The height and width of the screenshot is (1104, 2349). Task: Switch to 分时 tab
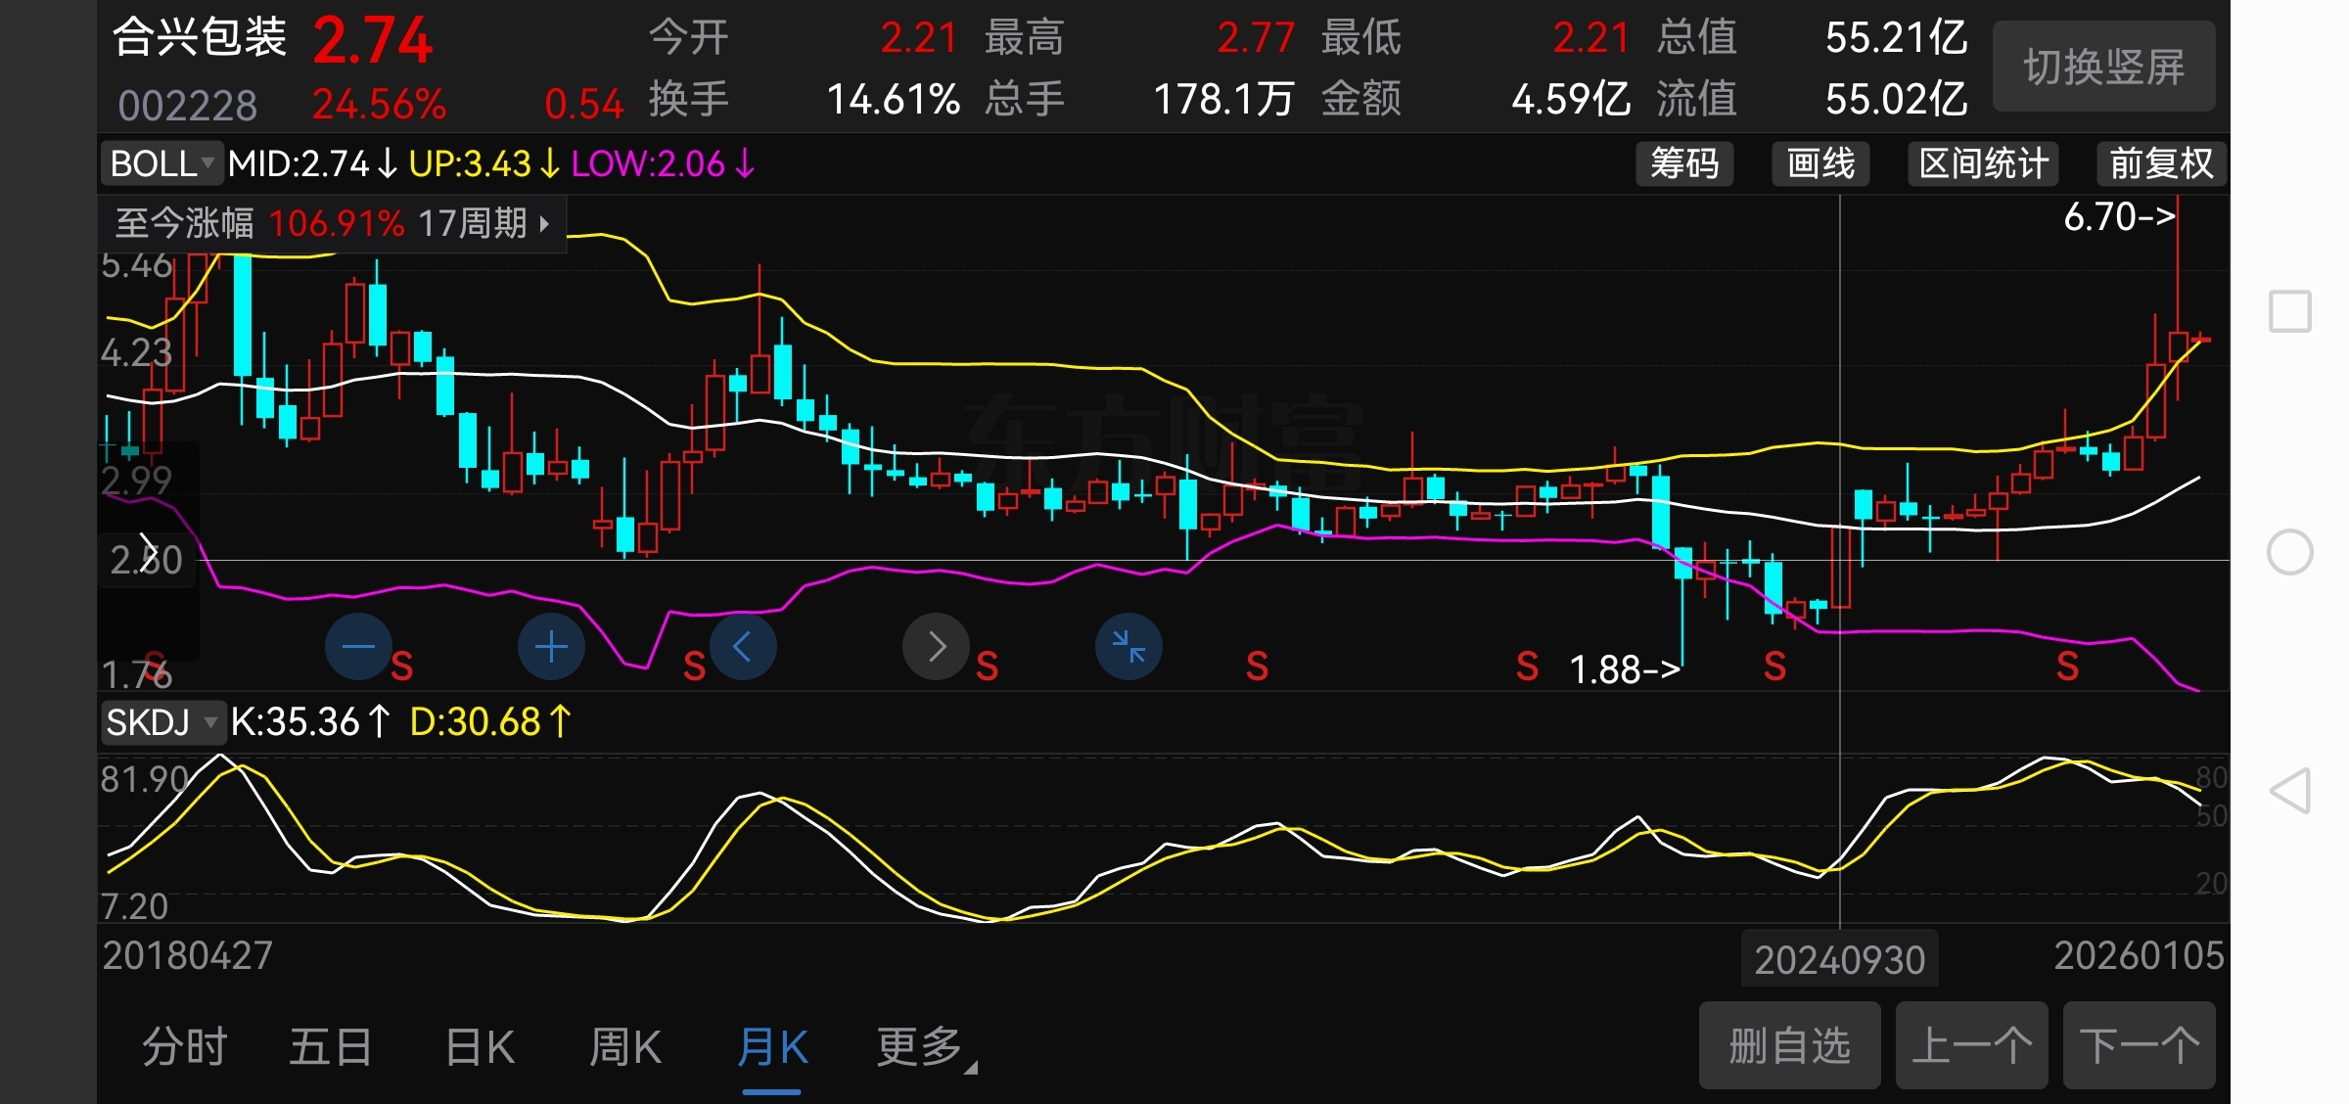[184, 1047]
